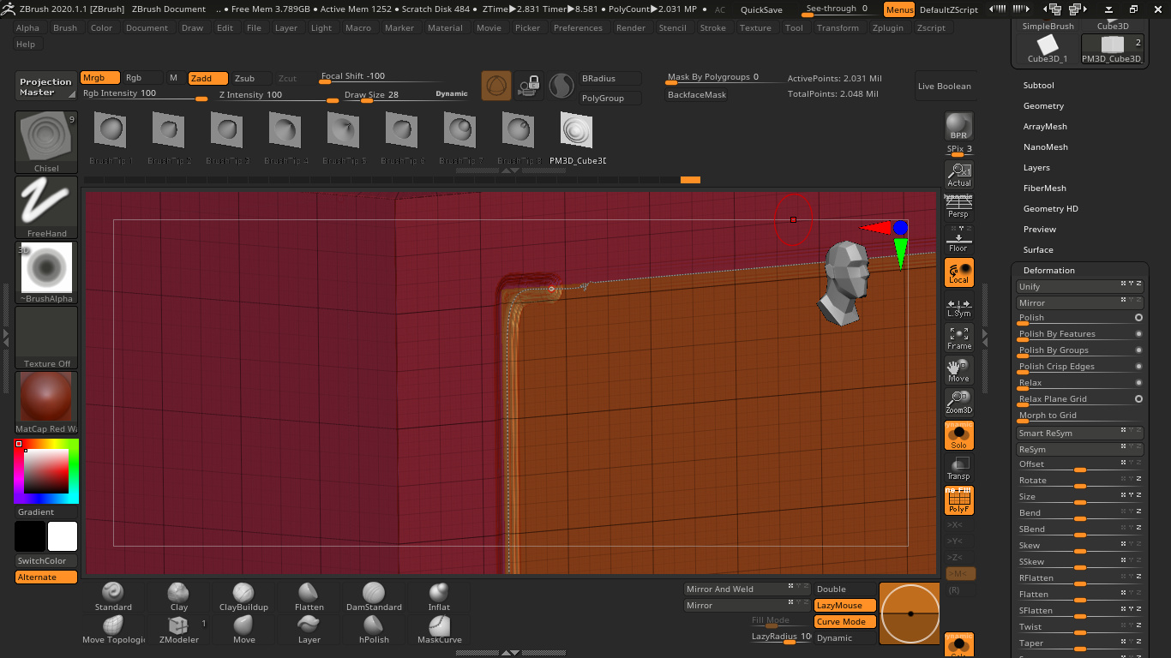This screenshot has width=1171, height=658.
Task: Click the Mirror And Weld button
Action: (x=747, y=589)
